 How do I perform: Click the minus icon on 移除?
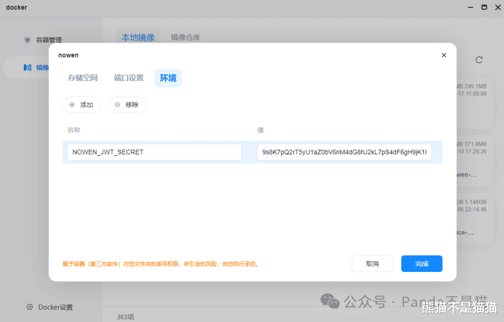(117, 105)
